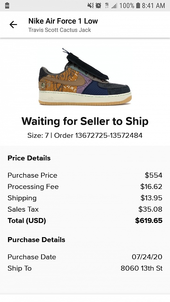This screenshot has width=170, height=302.
Task: Tap the Ship To address 8060 13th St
Action: [x=141, y=268]
